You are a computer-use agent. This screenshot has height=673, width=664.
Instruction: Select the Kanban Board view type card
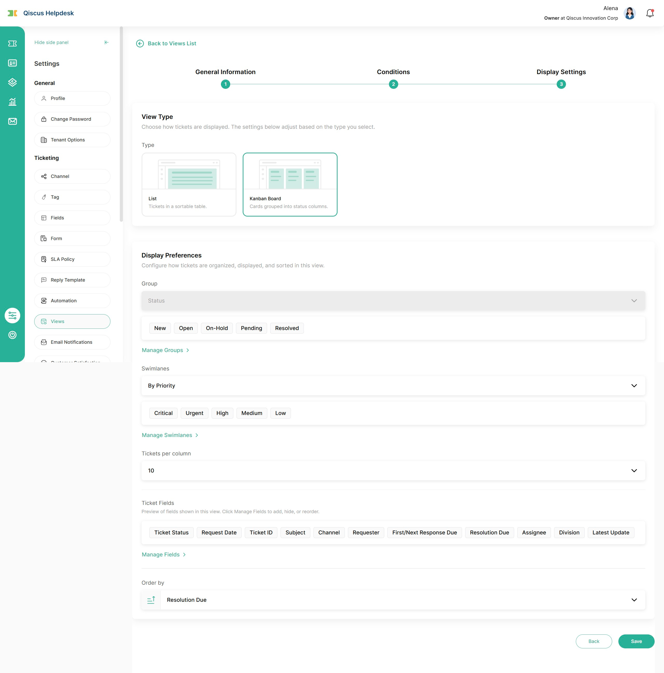click(x=290, y=185)
